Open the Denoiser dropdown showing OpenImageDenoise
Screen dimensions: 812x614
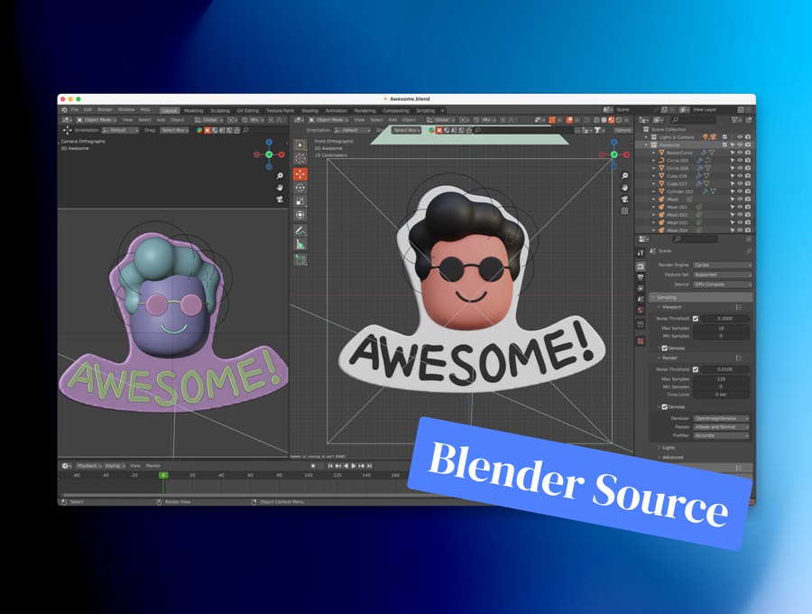click(x=722, y=417)
